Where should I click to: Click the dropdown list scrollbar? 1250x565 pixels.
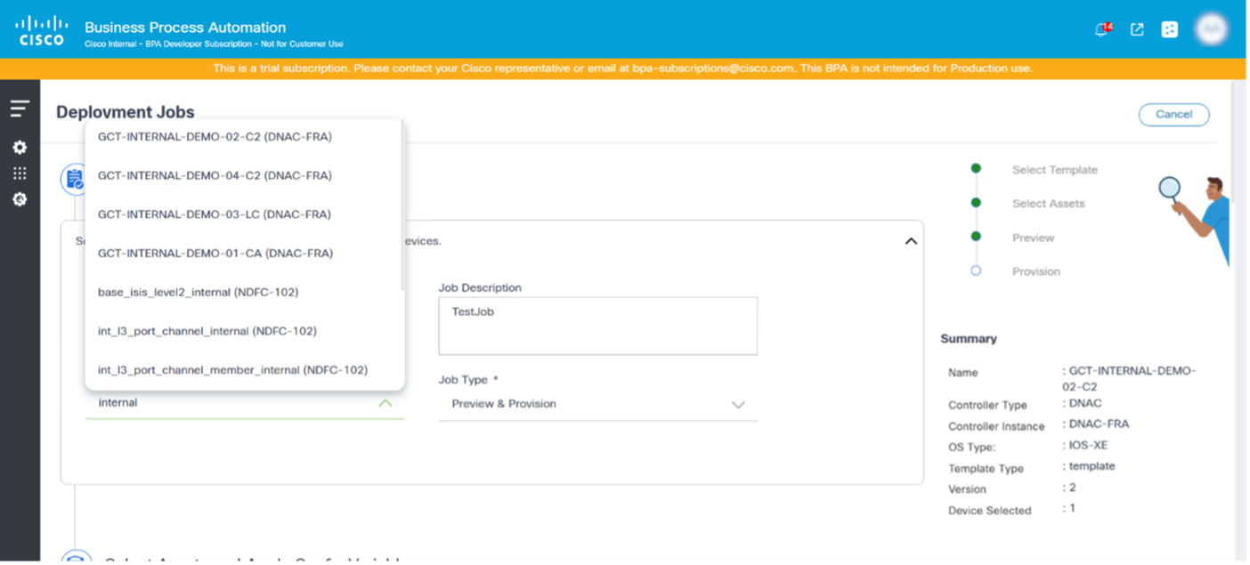coord(402,206)
